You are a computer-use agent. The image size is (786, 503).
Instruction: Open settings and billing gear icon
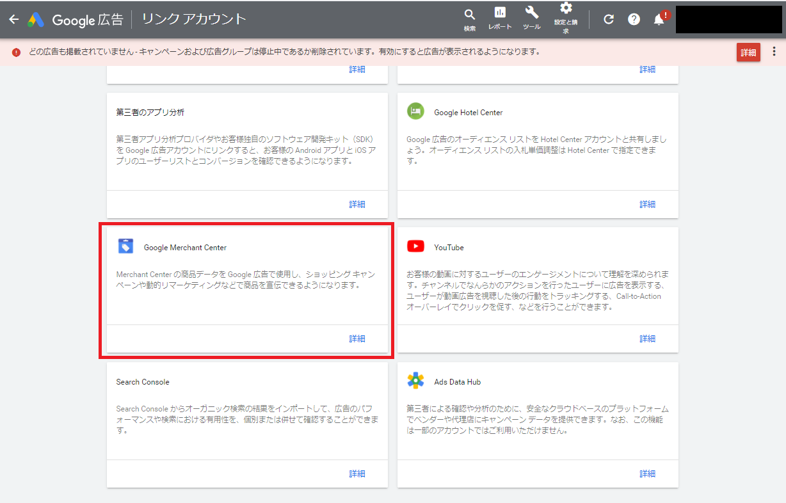(566, 17)
